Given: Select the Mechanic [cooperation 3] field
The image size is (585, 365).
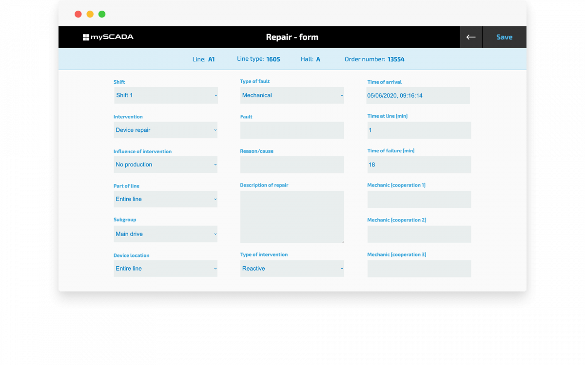Looking at the screenshot, I should (x=419, y=269).
